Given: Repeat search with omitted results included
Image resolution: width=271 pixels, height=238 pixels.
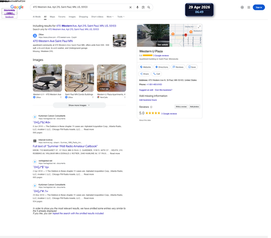Looking at the screenshot, I should tap(78, 214).
